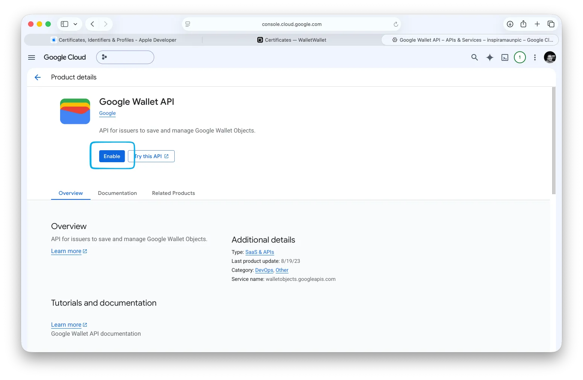Show Safari tab overview icon

coord(551,24)
